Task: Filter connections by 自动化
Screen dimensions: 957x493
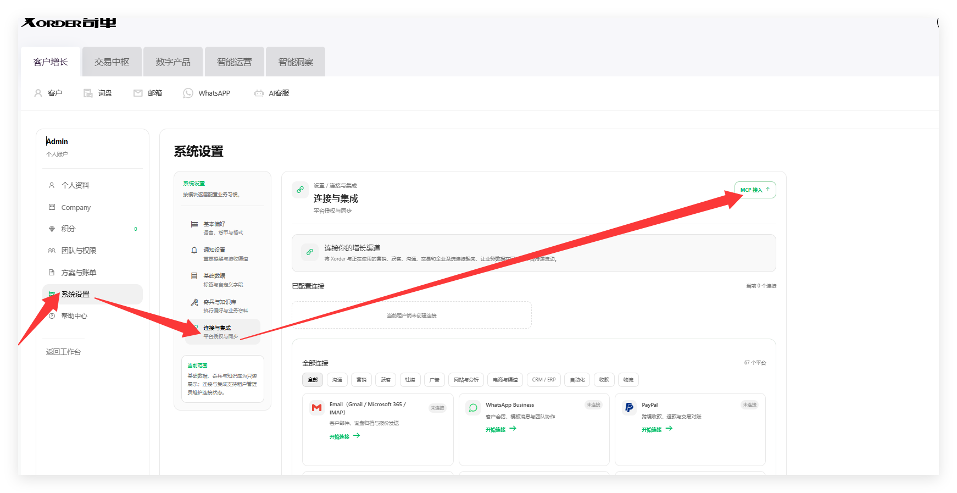Action: coord(577,380)
